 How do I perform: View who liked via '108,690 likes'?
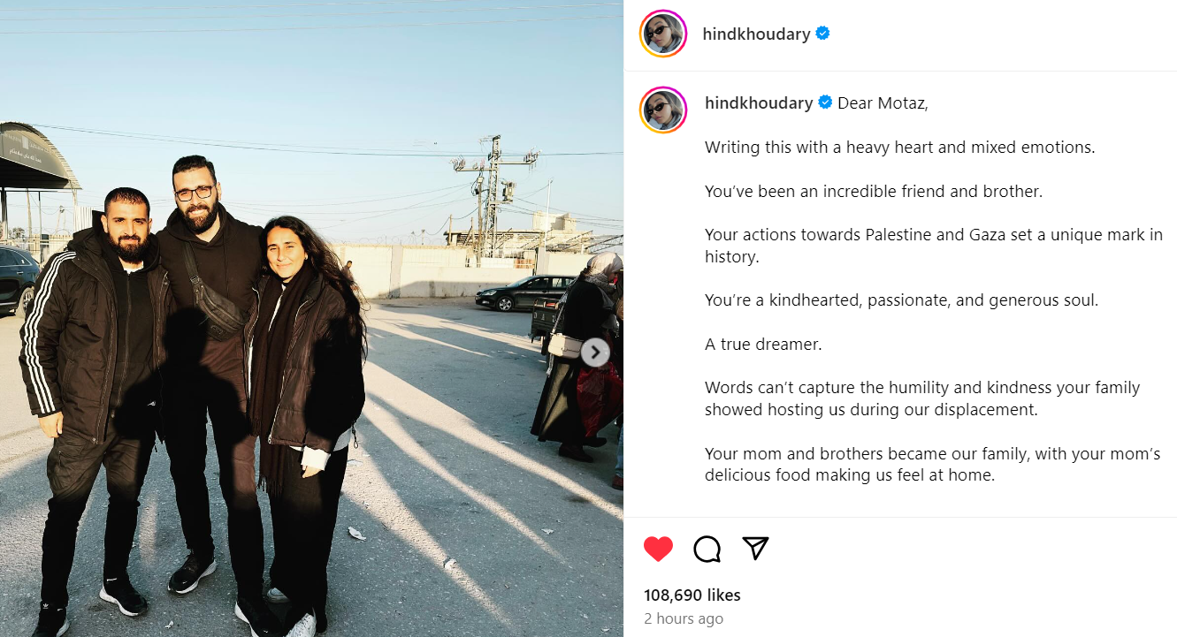[x=692, y=595]
